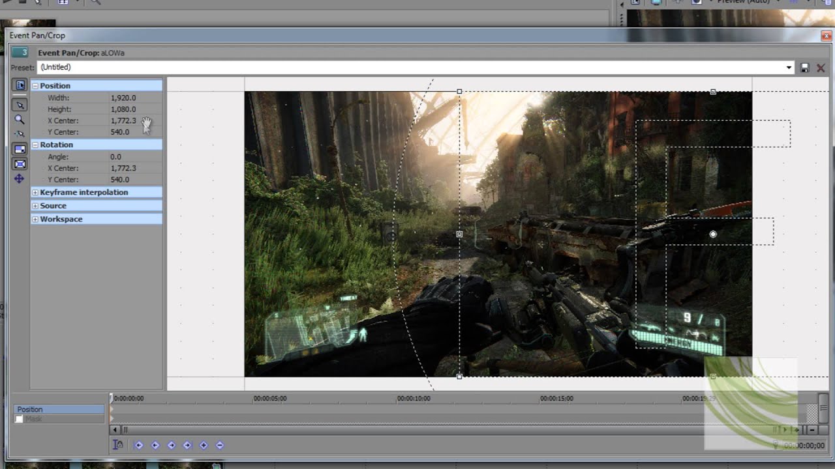Image resolution: width=835 pixels, height=469 pixels.
Task: Go to Previous Keyframe button
Action: (x=155, y=445)
